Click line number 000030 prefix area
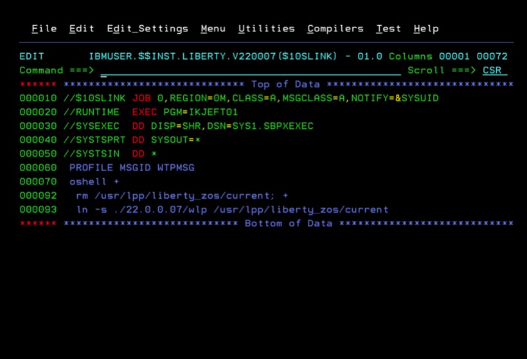The height and width of the screenshot is (359, 527). pyautogui.click(x=38, y=126)
